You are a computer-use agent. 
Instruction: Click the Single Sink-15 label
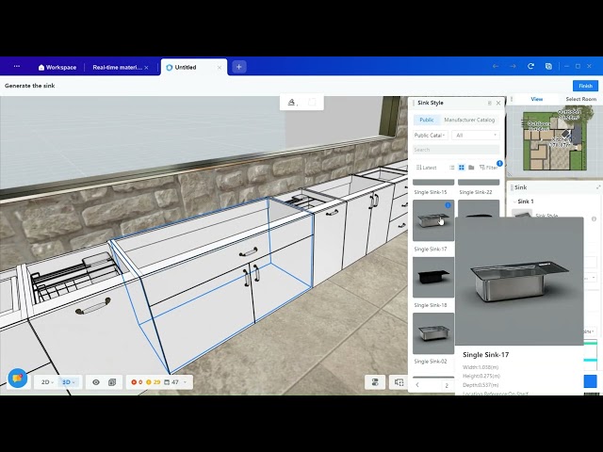(431, 192)
